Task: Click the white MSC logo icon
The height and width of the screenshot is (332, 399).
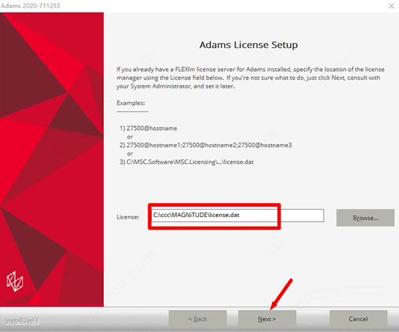Action: pos(16,281)
